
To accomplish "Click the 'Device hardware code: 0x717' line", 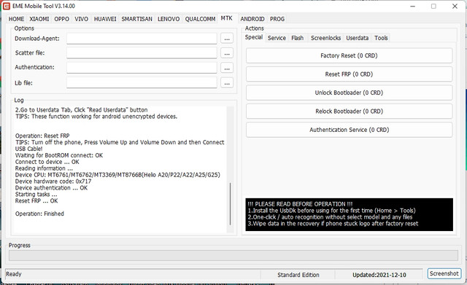I will [x=53, y=181].
